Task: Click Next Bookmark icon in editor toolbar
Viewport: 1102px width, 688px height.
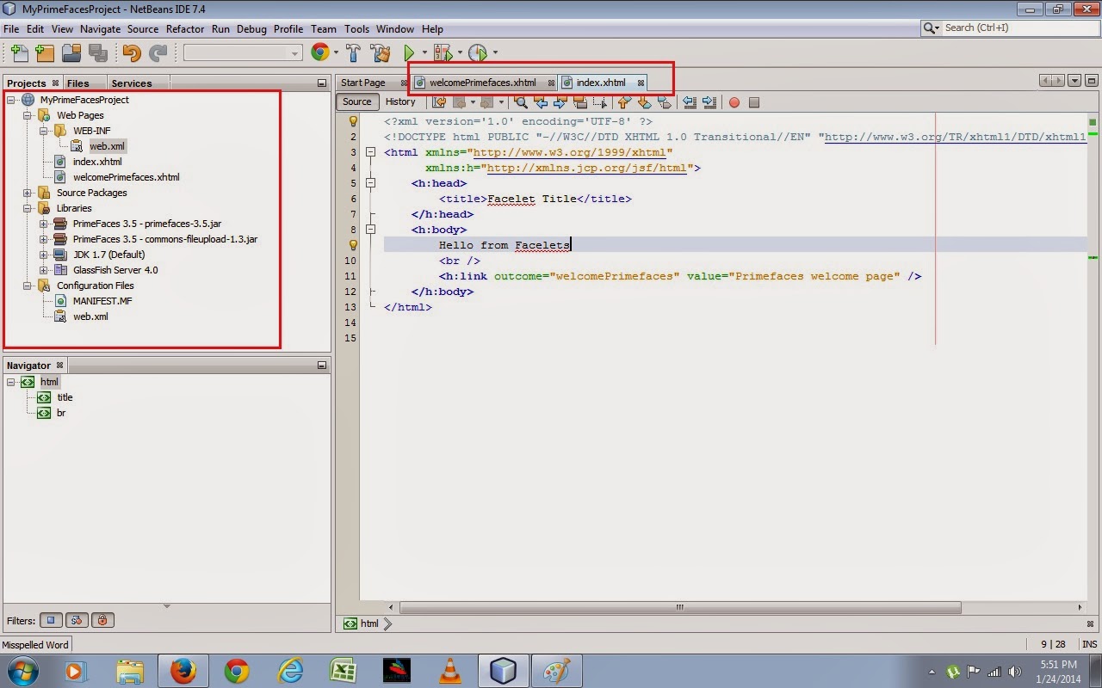Action: click(x=644, y=102)
